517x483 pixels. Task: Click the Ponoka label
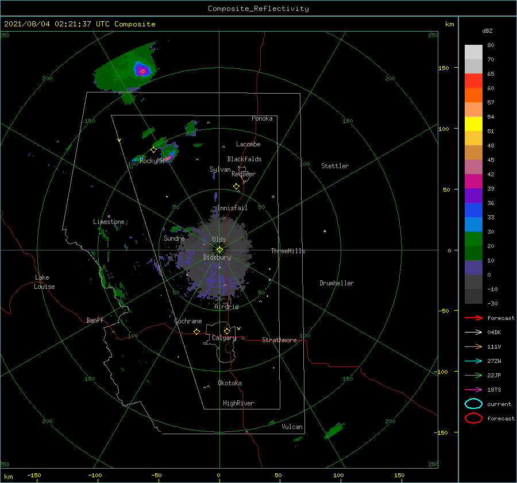pyautogui.click(x=262, y=118)
